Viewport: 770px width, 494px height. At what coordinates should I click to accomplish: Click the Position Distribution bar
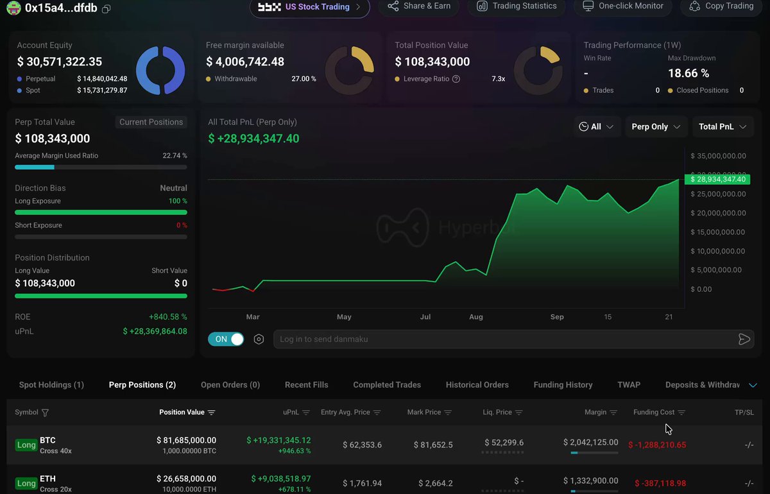[x=101, y=296]
